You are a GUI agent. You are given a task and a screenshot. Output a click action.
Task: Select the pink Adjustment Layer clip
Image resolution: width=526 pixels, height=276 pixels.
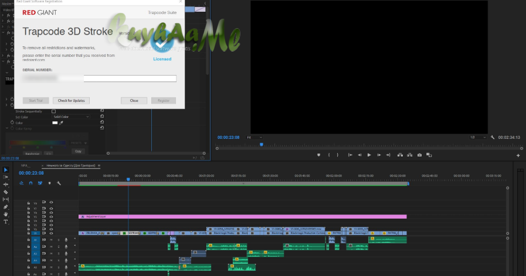click(x=243, y=217)
